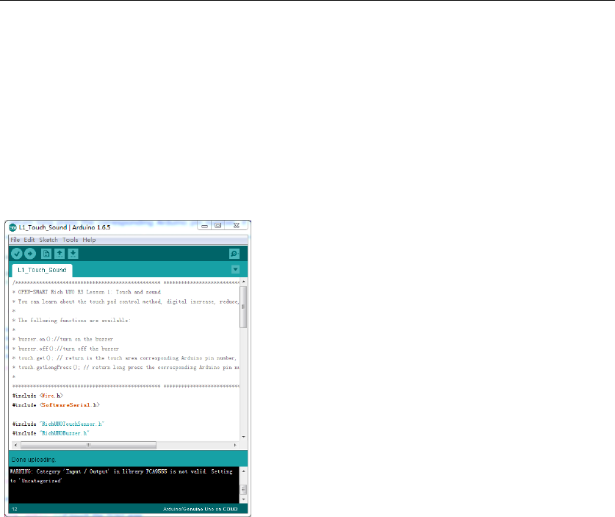
Task: Maximize the Arduino window
Action: coord(218,226)
